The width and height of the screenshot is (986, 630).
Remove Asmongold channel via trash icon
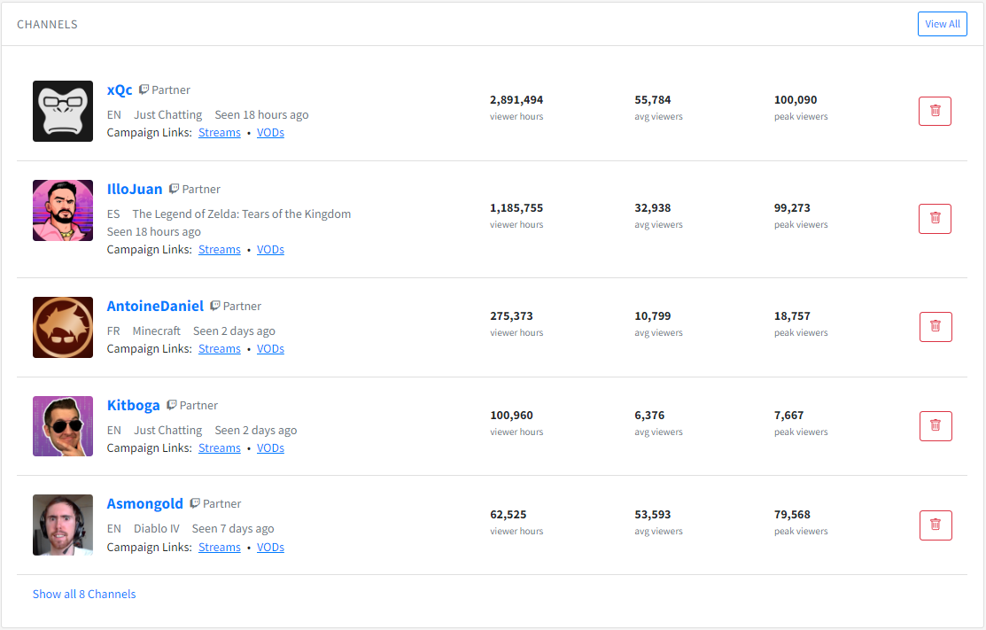click(936, 525)
